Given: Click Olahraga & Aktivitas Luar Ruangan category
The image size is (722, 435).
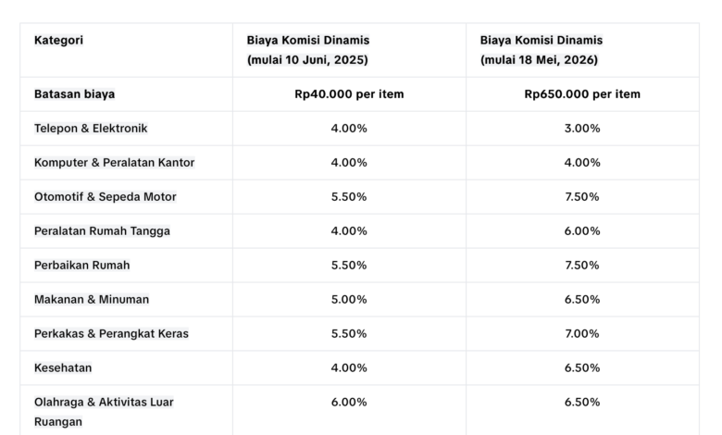Looking at the screenshot, I should [104, 412].
